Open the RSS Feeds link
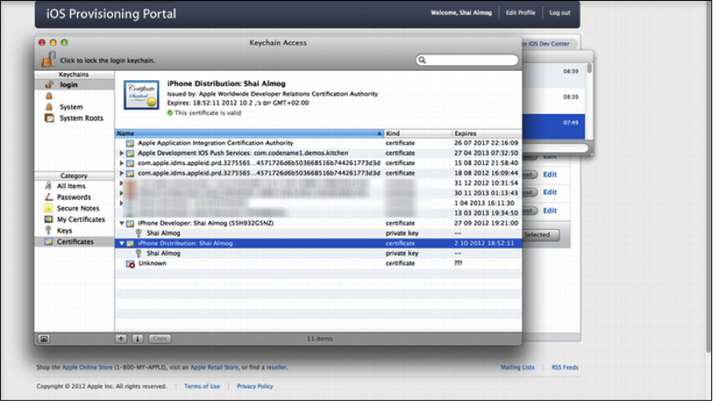This screenshot has height=401, width=713. coord(565,367)
